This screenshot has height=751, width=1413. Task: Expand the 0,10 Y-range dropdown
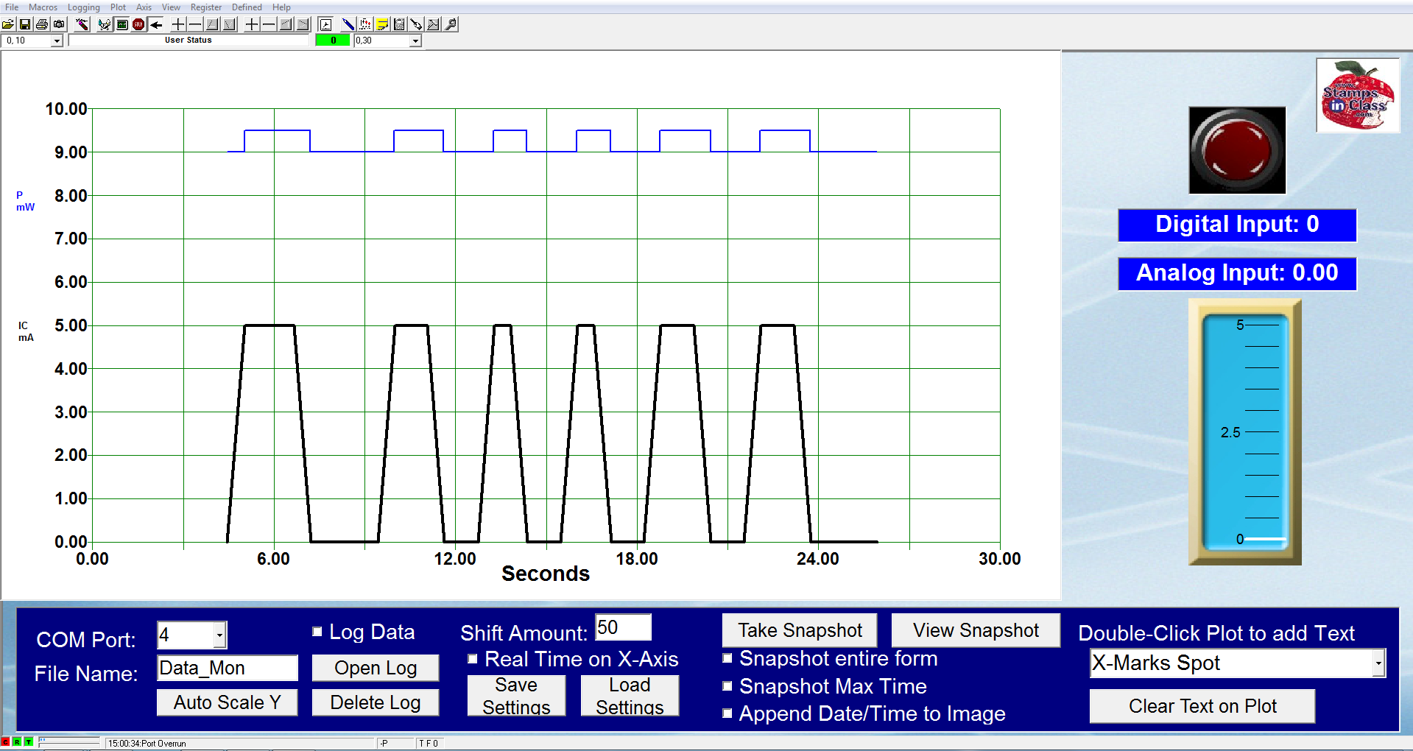57,41
